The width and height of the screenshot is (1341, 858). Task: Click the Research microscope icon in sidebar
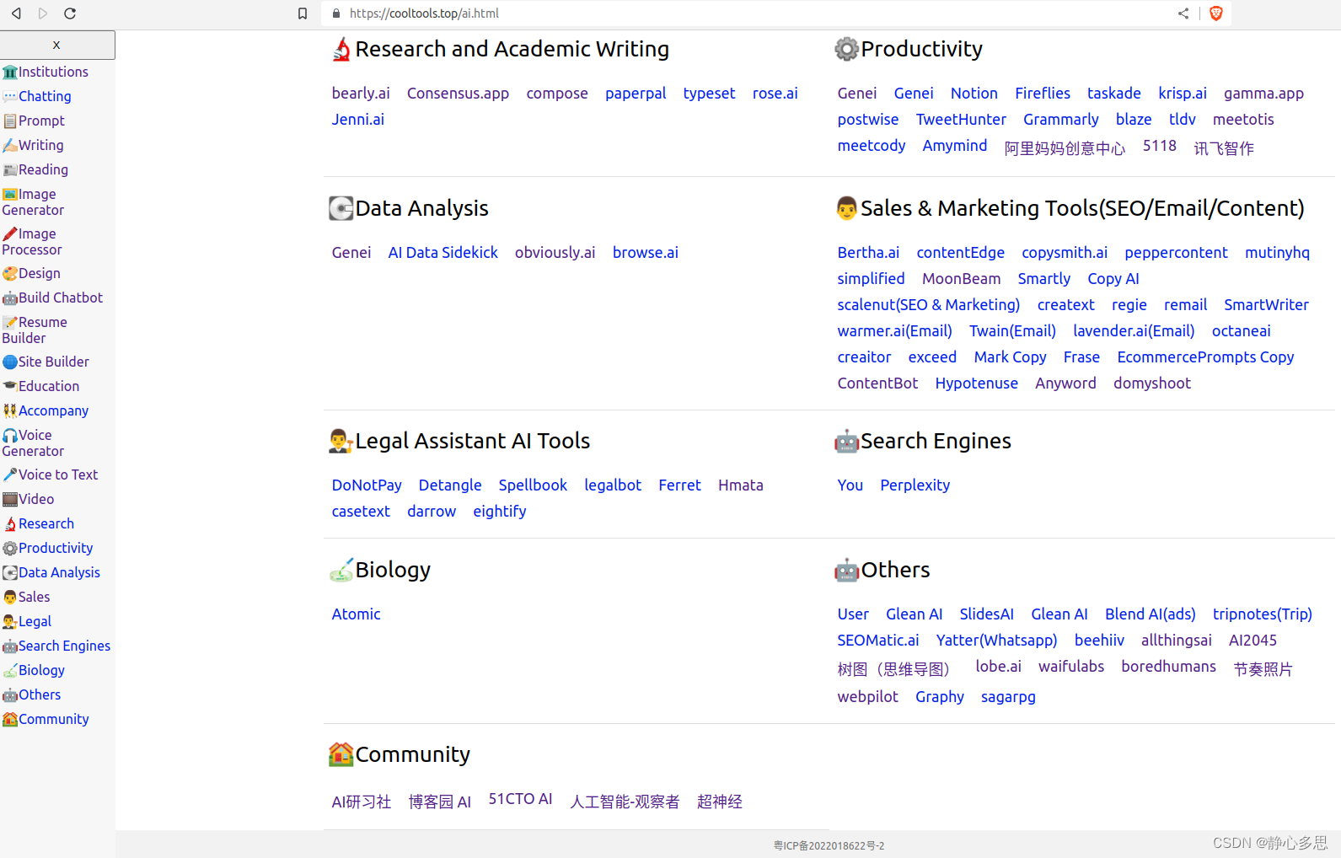pyautogui.click(x=10, y=524)
